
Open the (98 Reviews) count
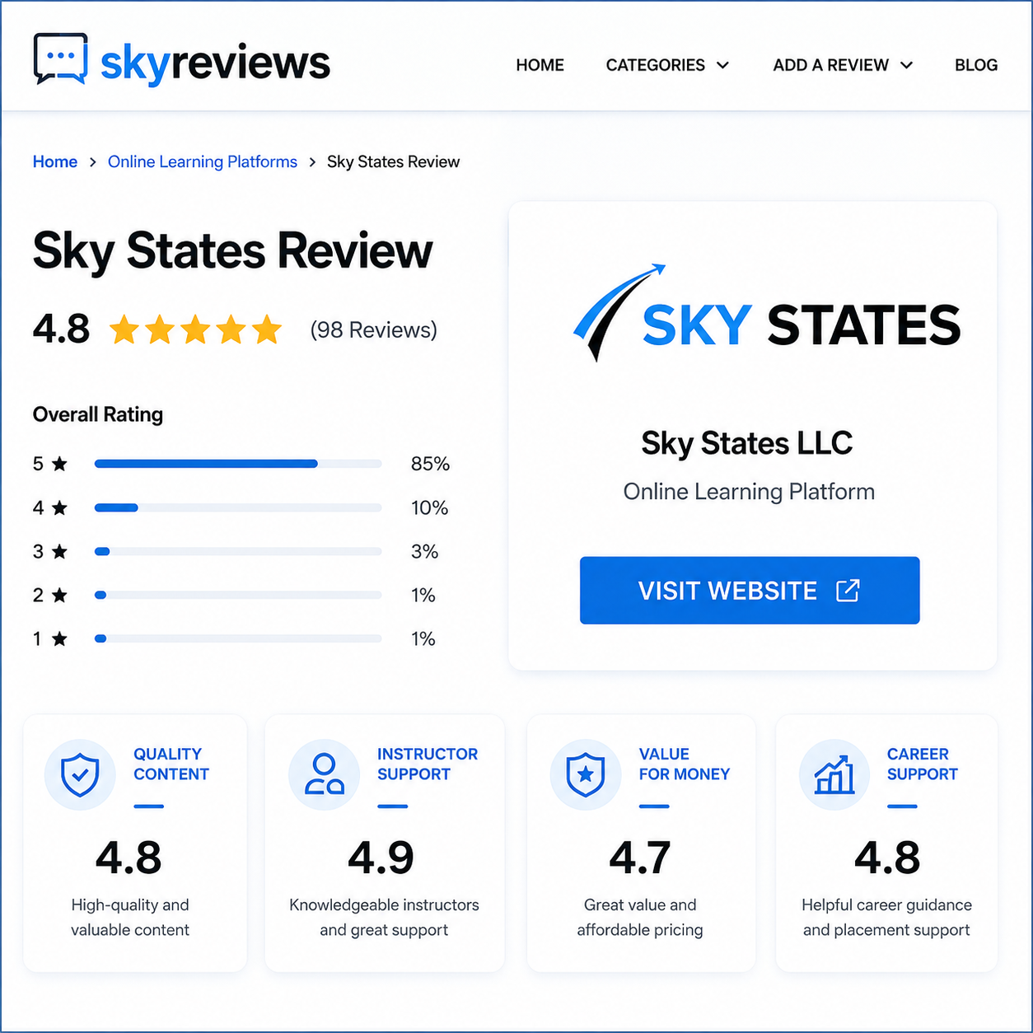pyautogui.click(x=373, y=330)
